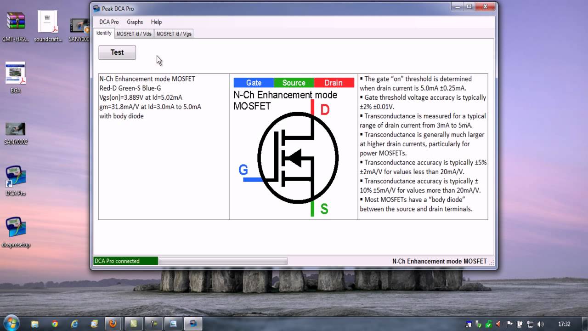Switch to the picture viewer taskbar window

(x=174, y=324)
